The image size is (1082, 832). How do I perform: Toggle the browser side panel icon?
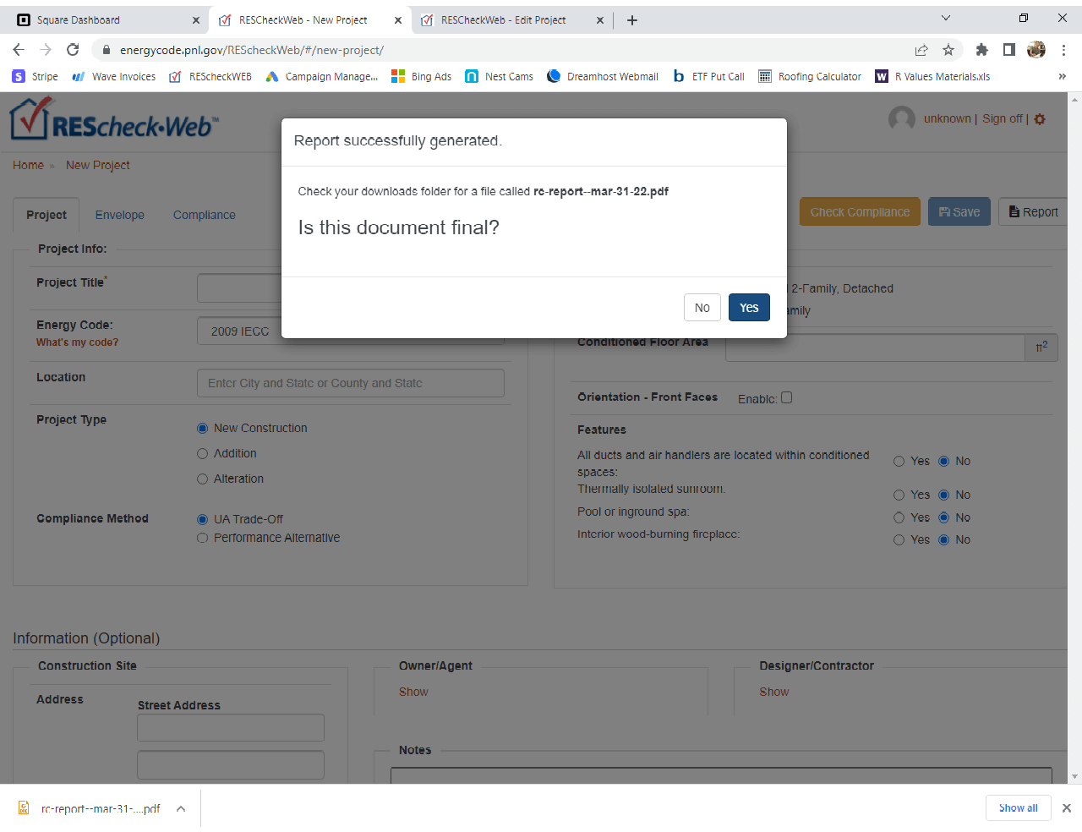pyautogui.click(x=1008, y=50)
